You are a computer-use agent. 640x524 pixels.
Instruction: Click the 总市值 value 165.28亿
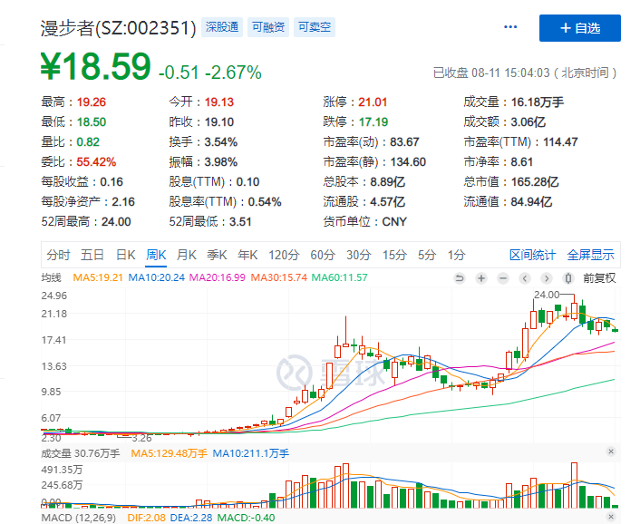coord(535,182)
